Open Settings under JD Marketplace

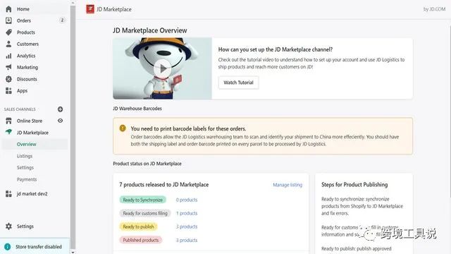(x=25, y=168)
